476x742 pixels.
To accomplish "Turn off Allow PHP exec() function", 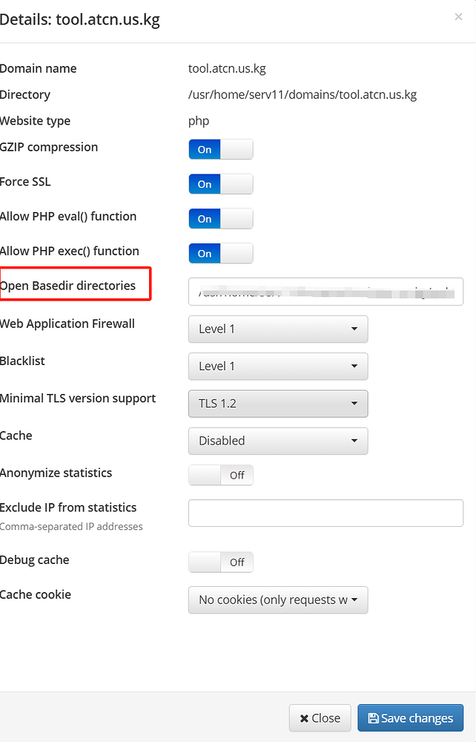I will tap(221, 253).
